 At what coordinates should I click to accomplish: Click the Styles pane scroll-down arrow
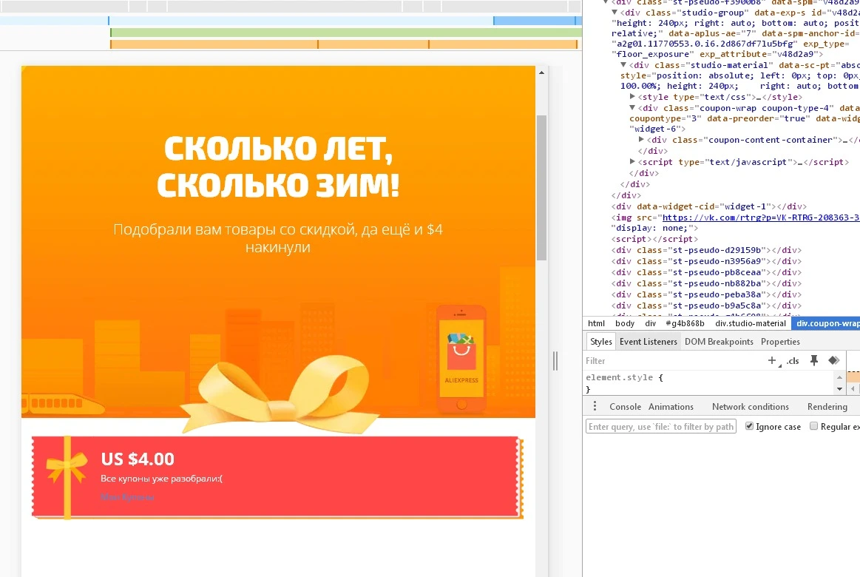[x=839, y=389]
